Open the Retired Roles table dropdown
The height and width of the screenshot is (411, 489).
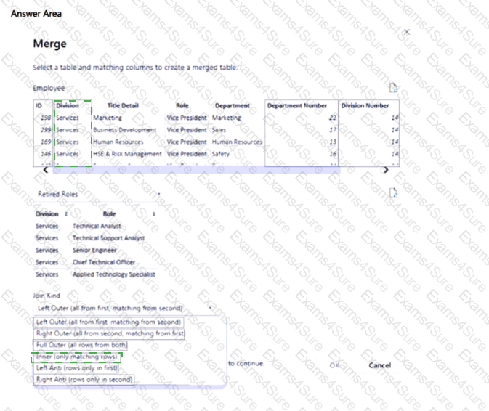[158, 194]
